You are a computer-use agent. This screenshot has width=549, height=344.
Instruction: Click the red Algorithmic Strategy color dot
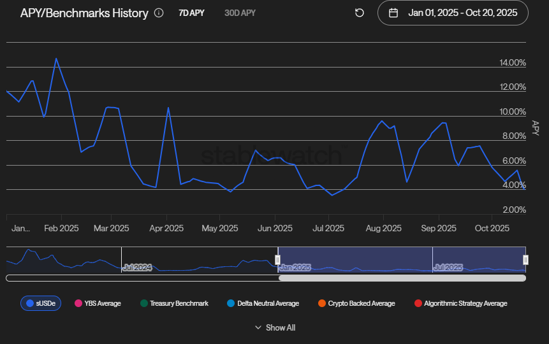(418, 303)
